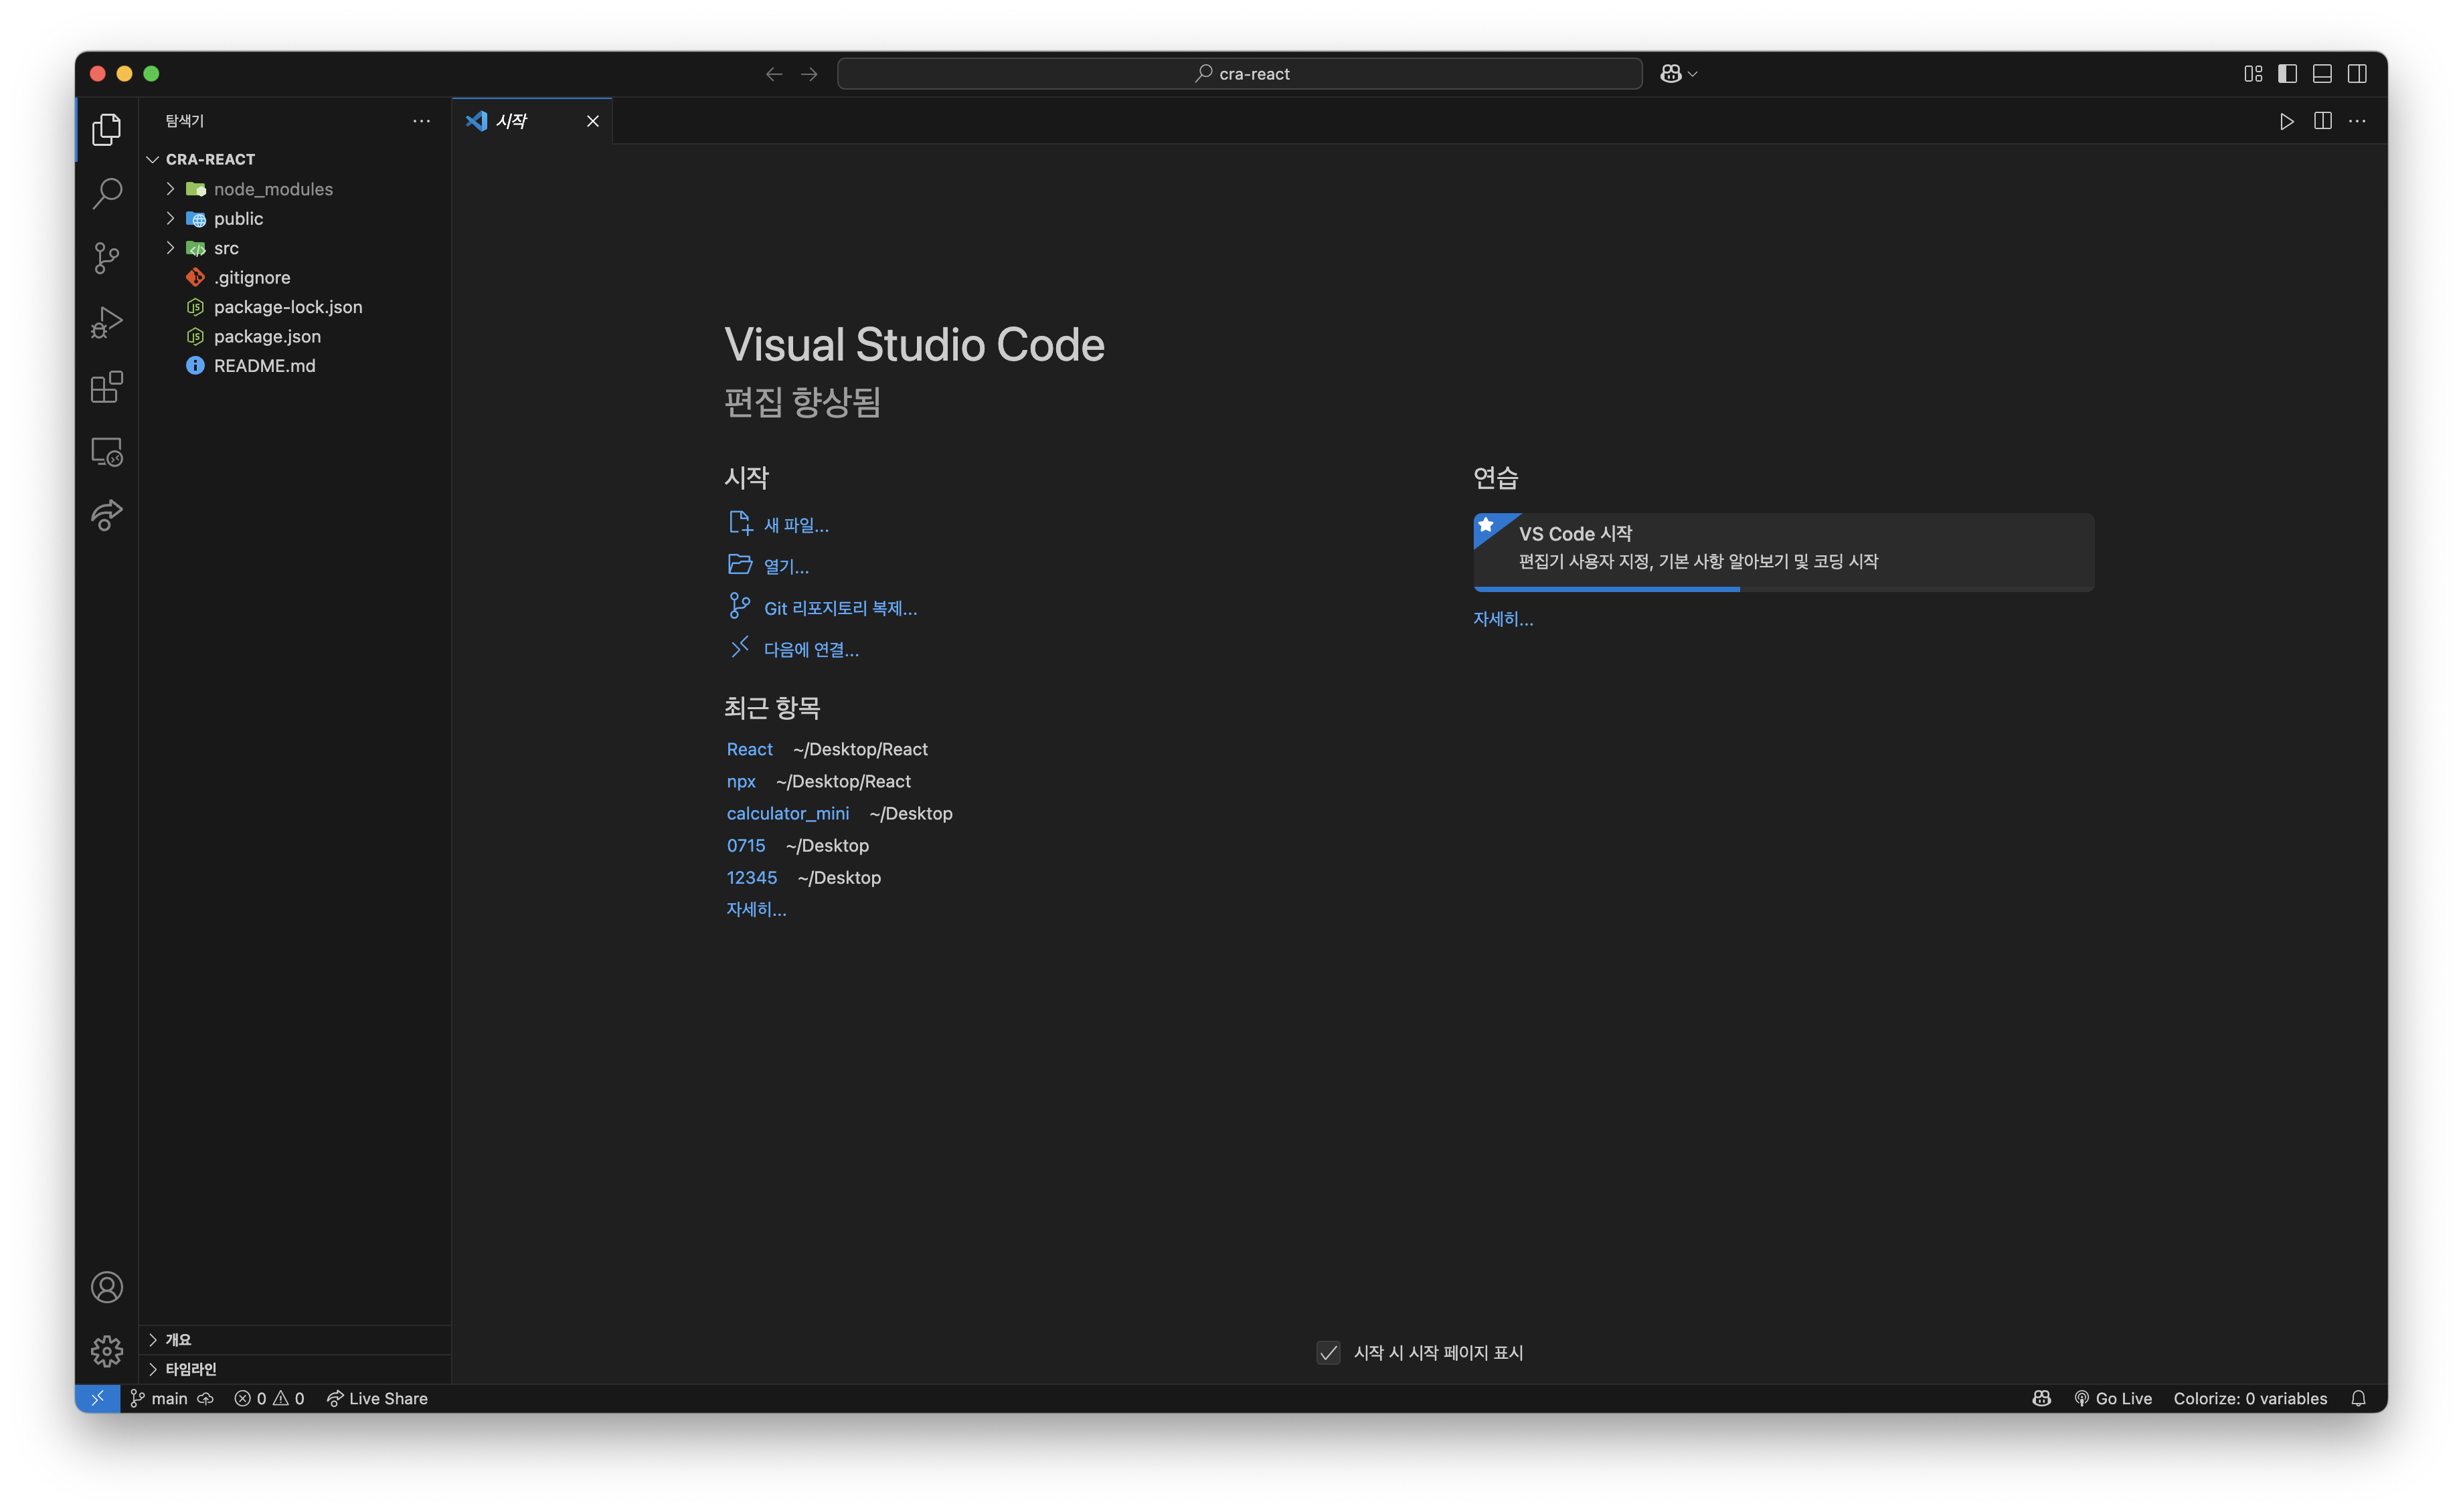Image resolution: width=2463 pixels, height=1512 pixels.
Task: Expand the src folder
Action: 295,248
